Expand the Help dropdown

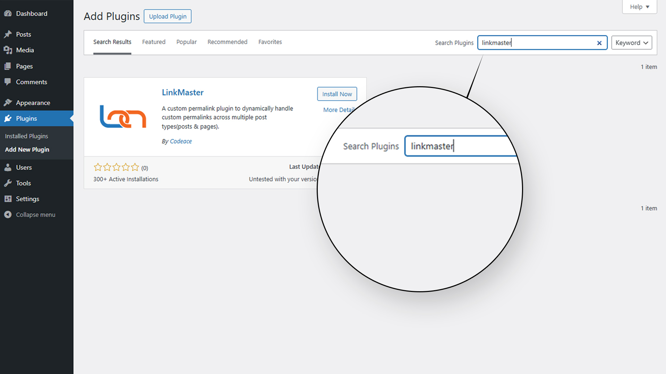[x=639, y=7]
